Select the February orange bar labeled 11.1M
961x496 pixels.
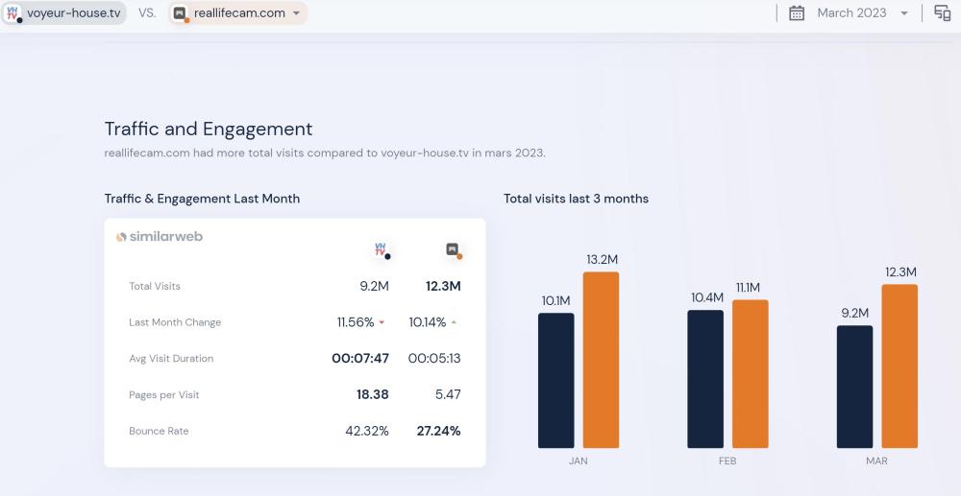pyautogui.click(x=751, y=373)
